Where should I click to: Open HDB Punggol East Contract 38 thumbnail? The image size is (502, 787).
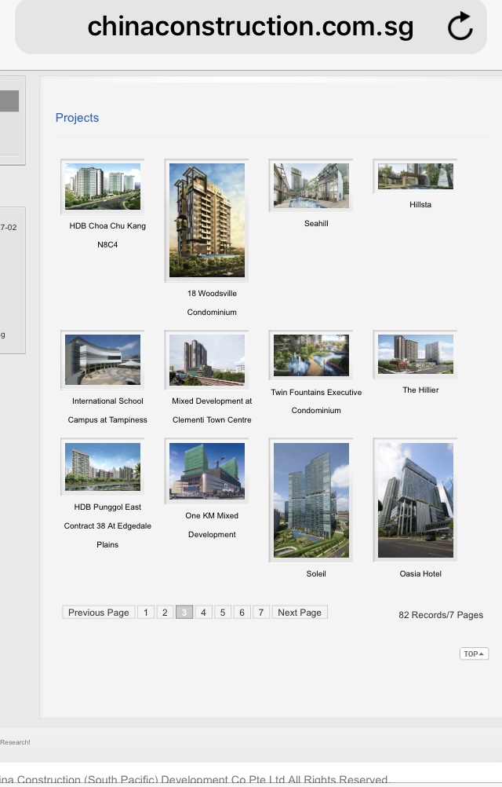(x=103, y=467)
